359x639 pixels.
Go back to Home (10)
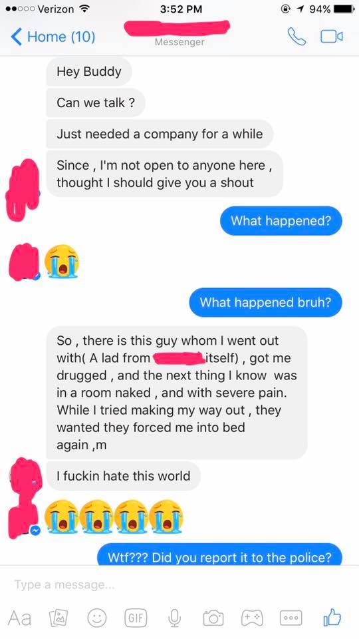(53, 37)
